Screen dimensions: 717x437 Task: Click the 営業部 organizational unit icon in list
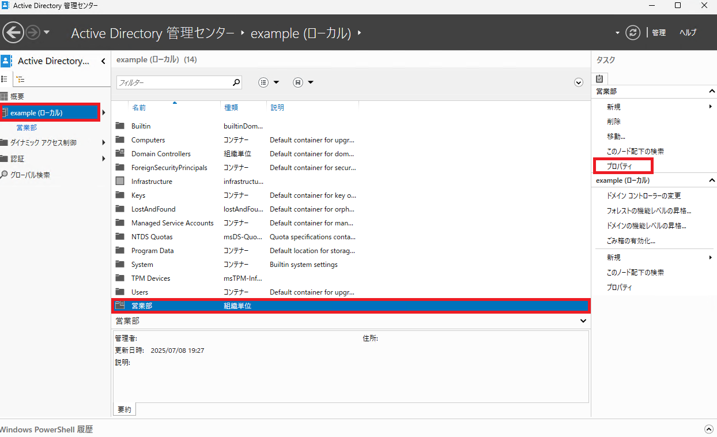pos(120,306)
